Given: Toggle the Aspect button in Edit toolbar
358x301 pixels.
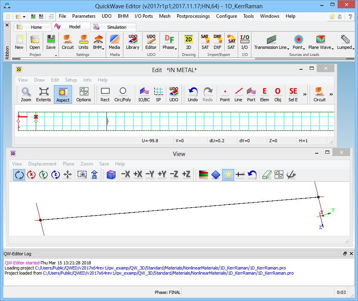Looking at the screenshot, I should 63,94.
